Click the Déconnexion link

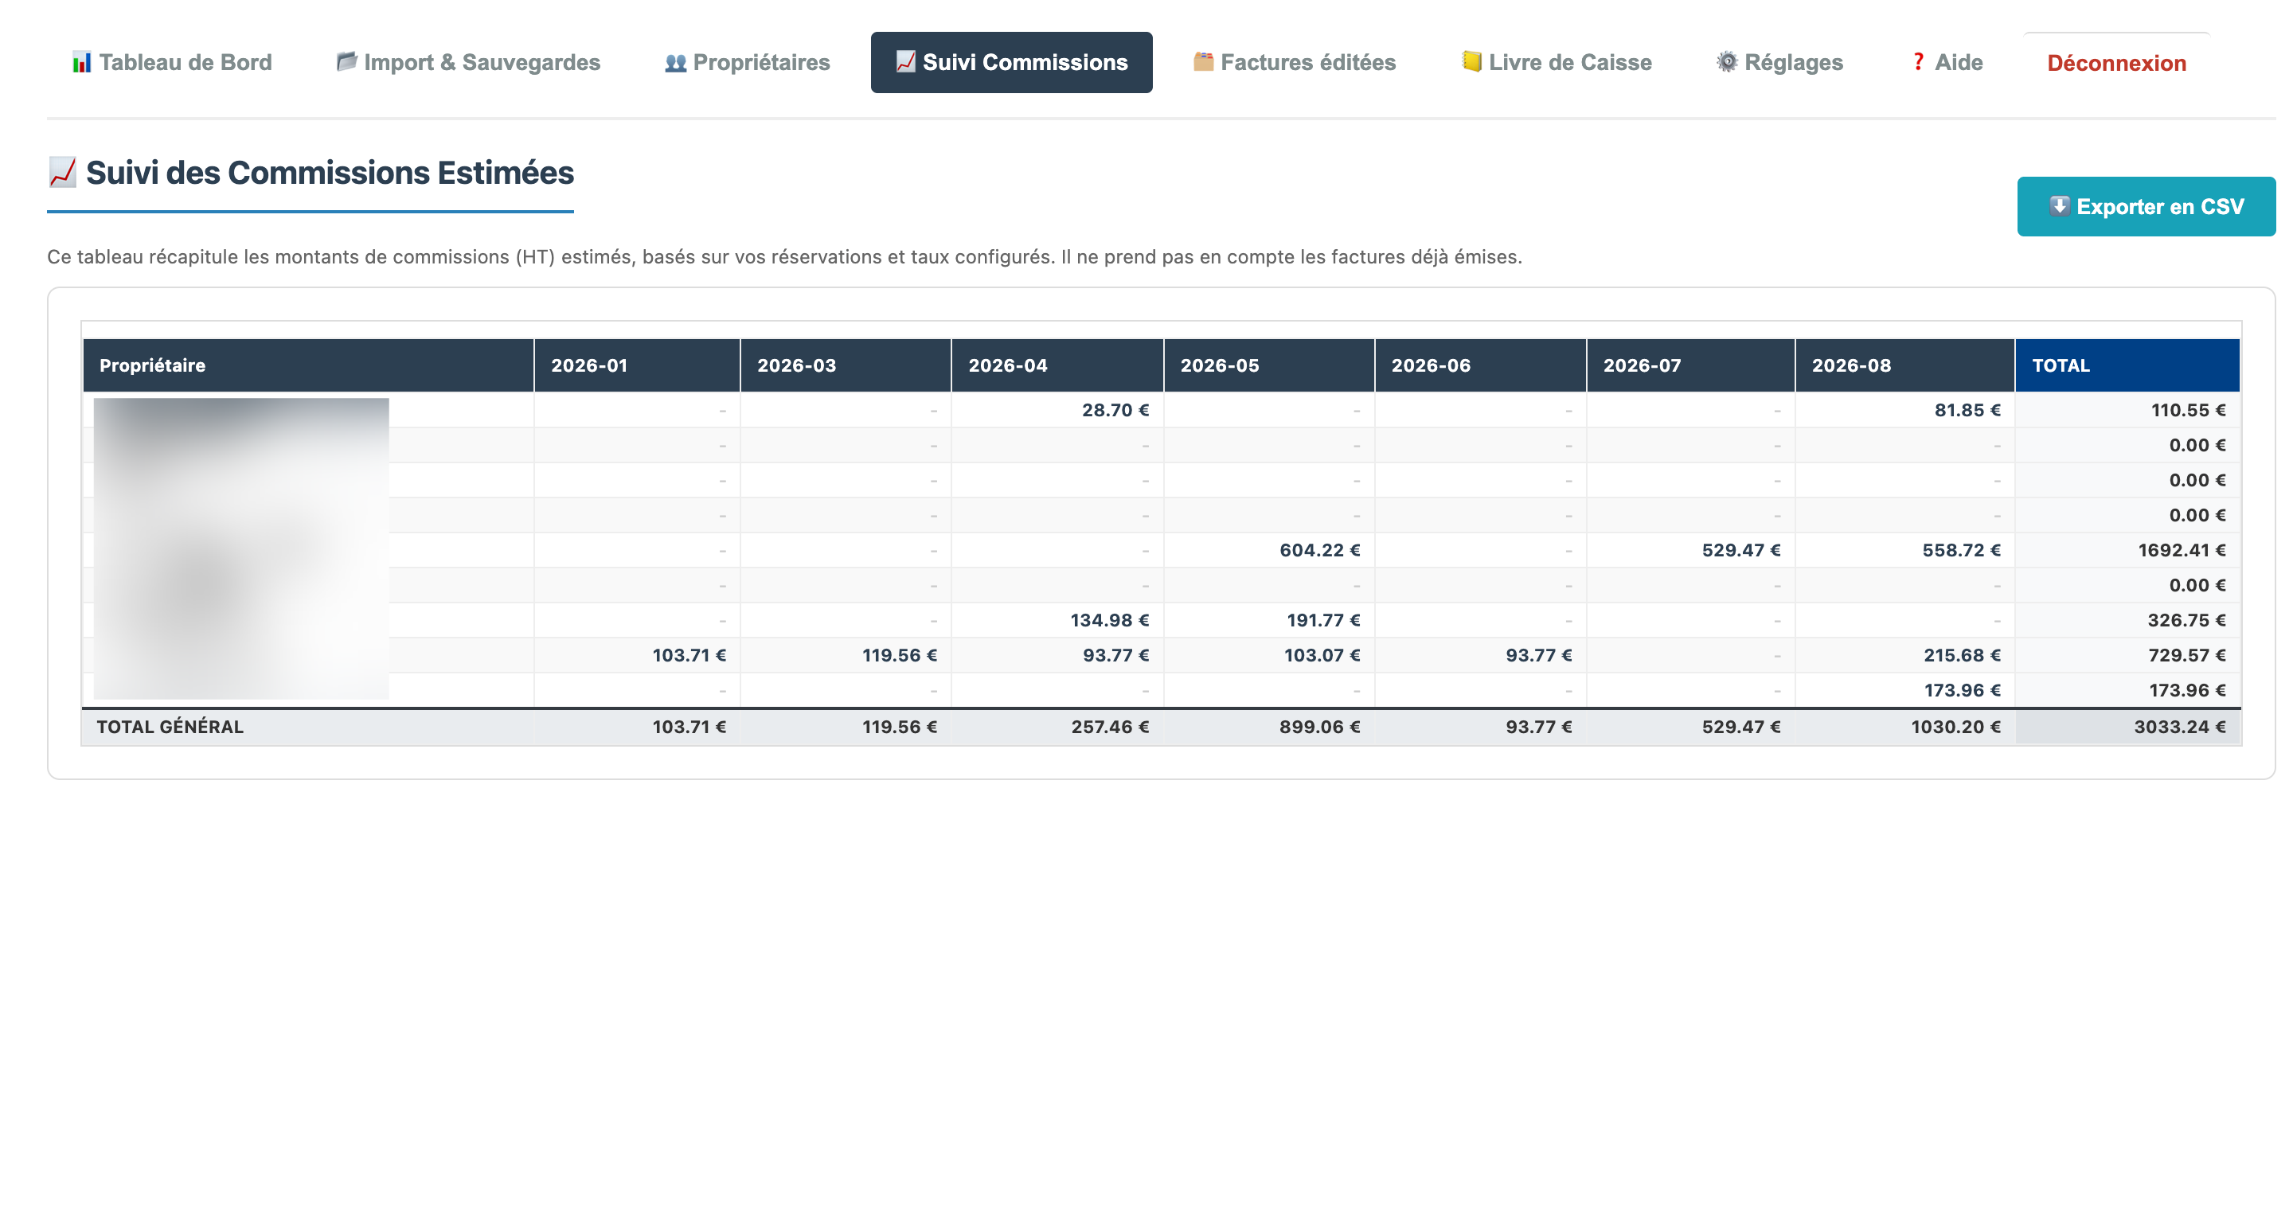(2116, 63)
